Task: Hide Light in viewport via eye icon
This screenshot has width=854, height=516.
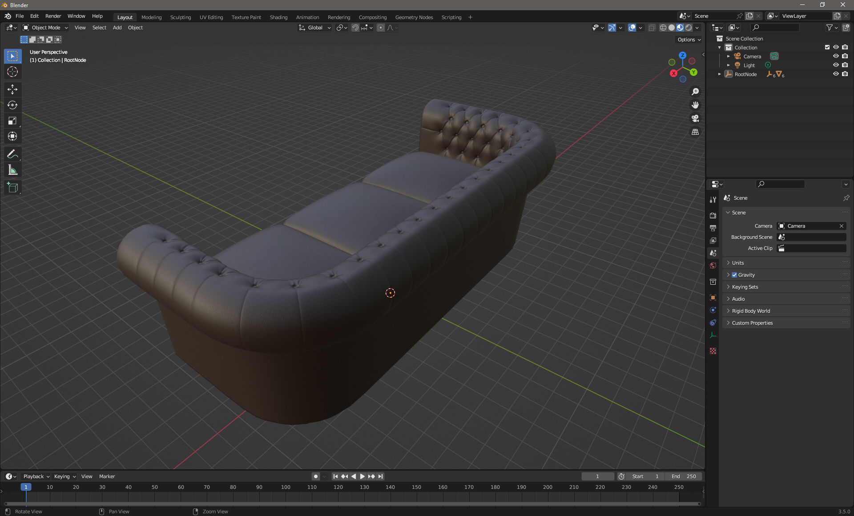Action: coord(836,65)
